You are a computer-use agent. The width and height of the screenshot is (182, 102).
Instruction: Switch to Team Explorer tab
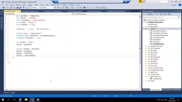coord(167,90)
